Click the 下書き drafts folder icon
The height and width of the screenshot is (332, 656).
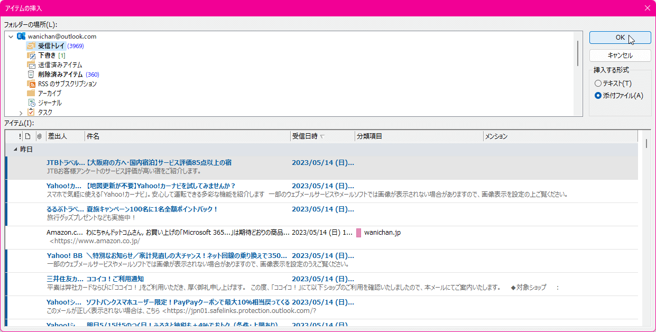coord(31,56)
